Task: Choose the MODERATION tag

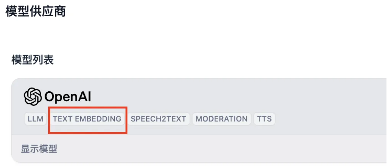Action: point(222,119)
